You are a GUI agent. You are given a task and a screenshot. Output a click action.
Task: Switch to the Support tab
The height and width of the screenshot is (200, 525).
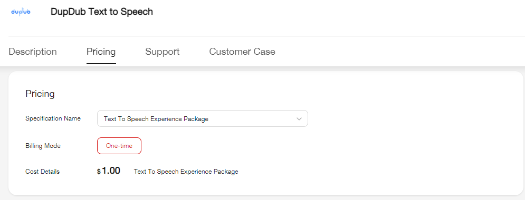pos(163,52)
